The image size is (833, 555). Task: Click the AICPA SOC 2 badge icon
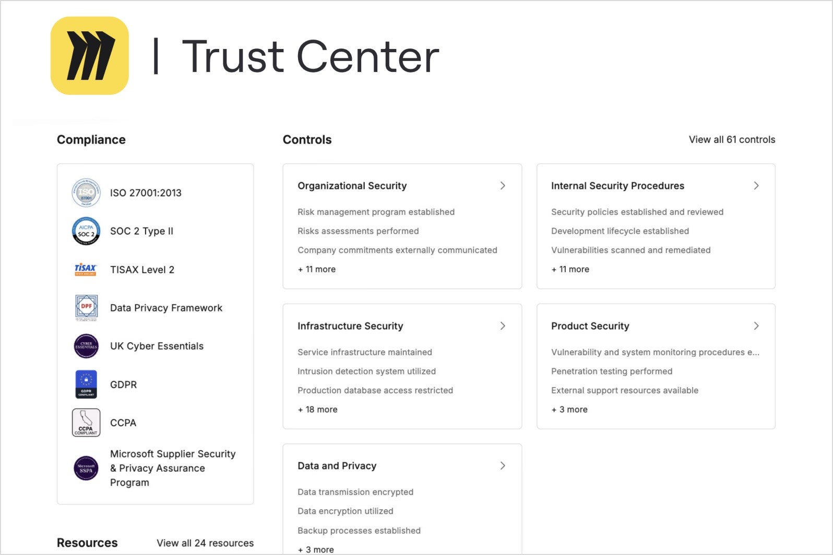click(x=86, y=231)
